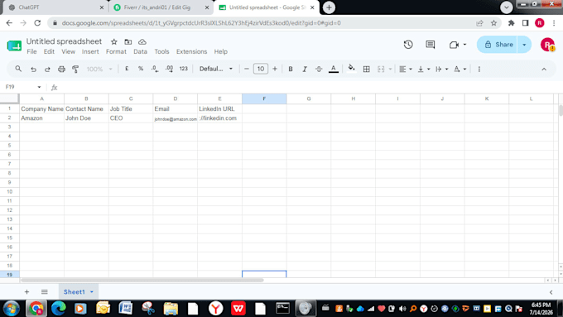Screen dimensions: 563x317
Task: Toggle italic formatting
Action: point(305,69)
